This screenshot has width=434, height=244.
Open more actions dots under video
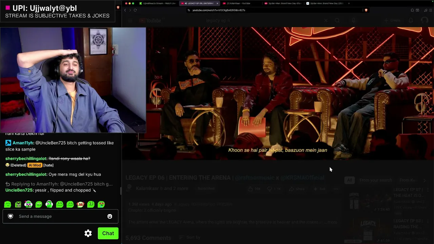[x=336, y=189]
